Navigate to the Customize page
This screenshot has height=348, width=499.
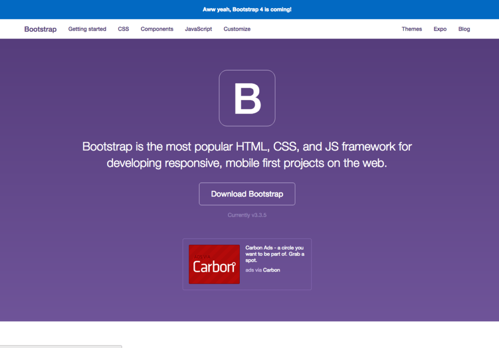(x=237, y=29)
